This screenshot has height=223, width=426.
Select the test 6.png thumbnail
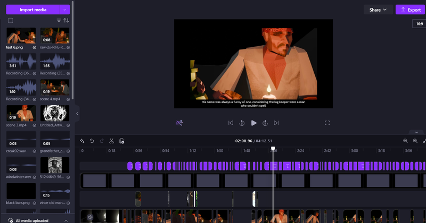21,36
